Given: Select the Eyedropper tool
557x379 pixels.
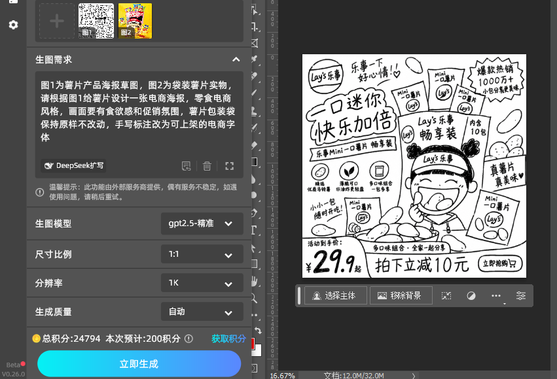Looking at the screenshot, I should [255, 59].
